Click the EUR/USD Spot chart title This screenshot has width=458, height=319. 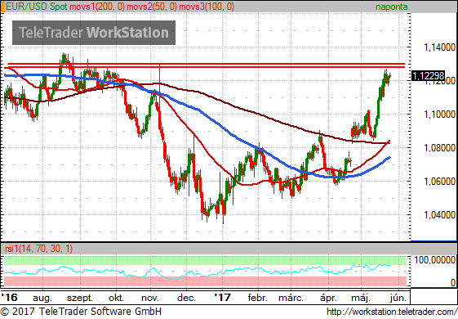tap(37, 7)
